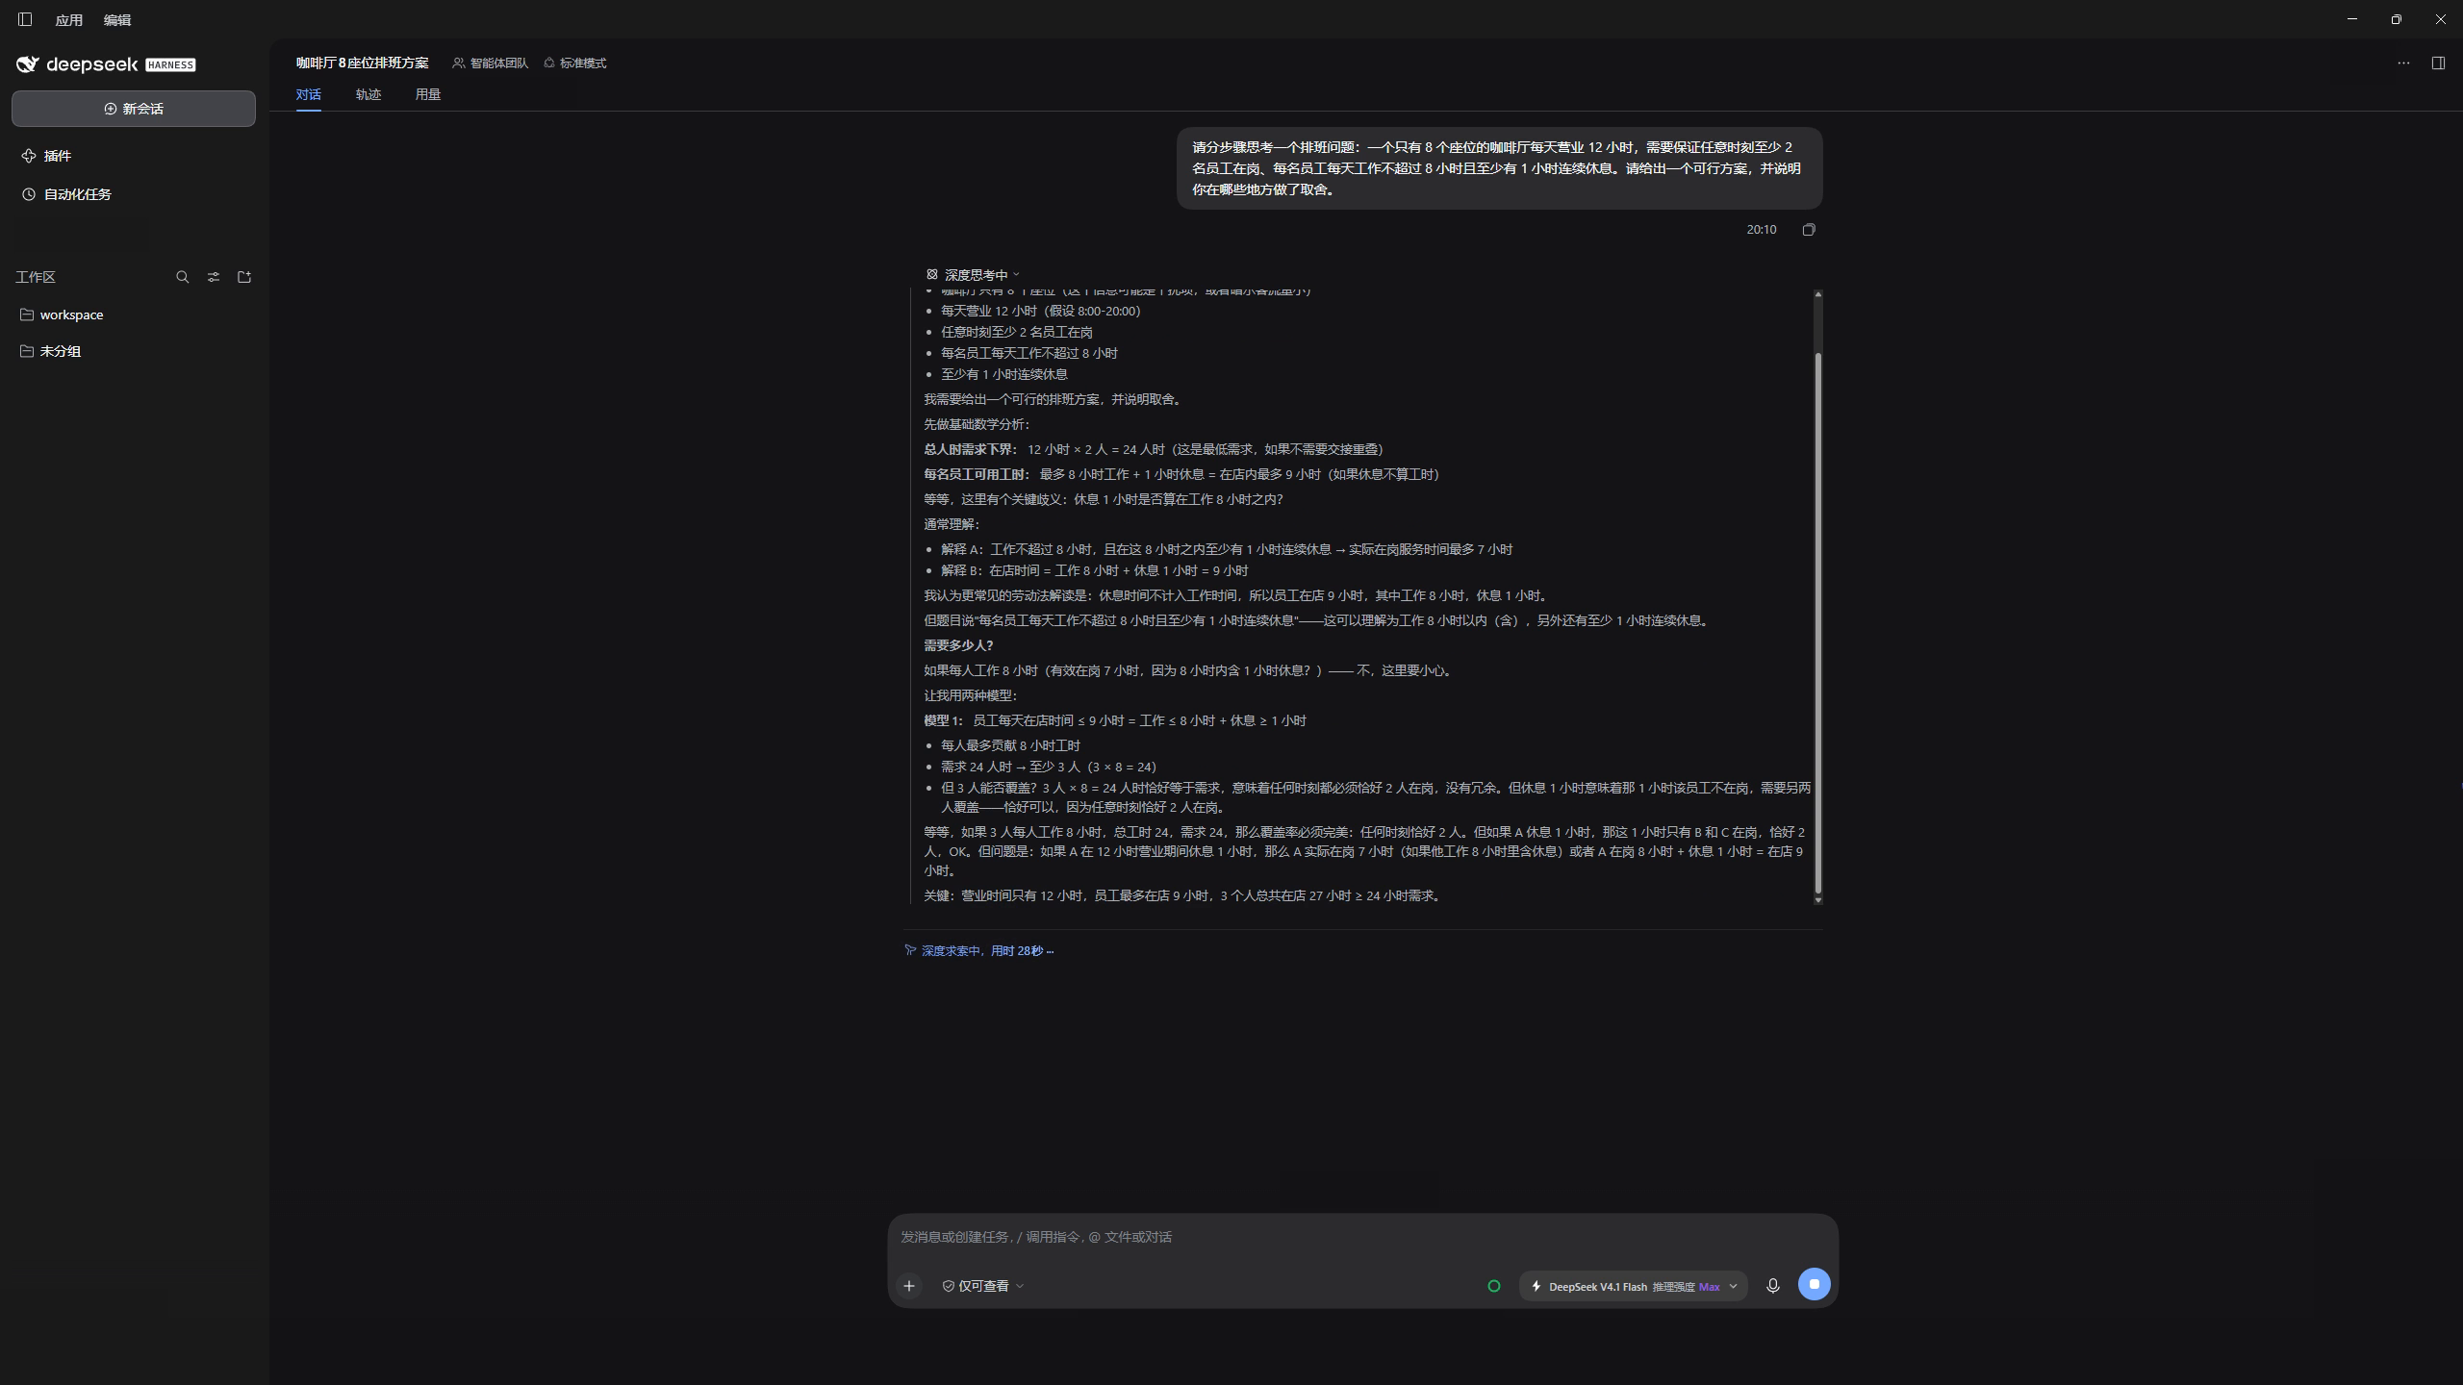The image size is (2463, 1385).
Task: Add attachment with plus button
Action: pyautogui.click(x=909, y=1286)
